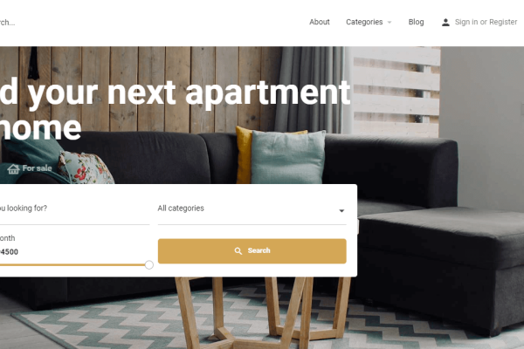
Task: Open the Categories menu caret
Action: click(x=390, y=23)
